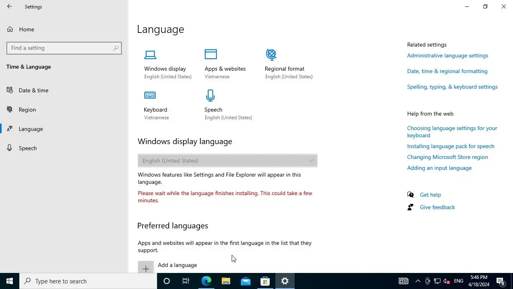Click Add a language button
This screenshot has height=289, width=513.
168,267
